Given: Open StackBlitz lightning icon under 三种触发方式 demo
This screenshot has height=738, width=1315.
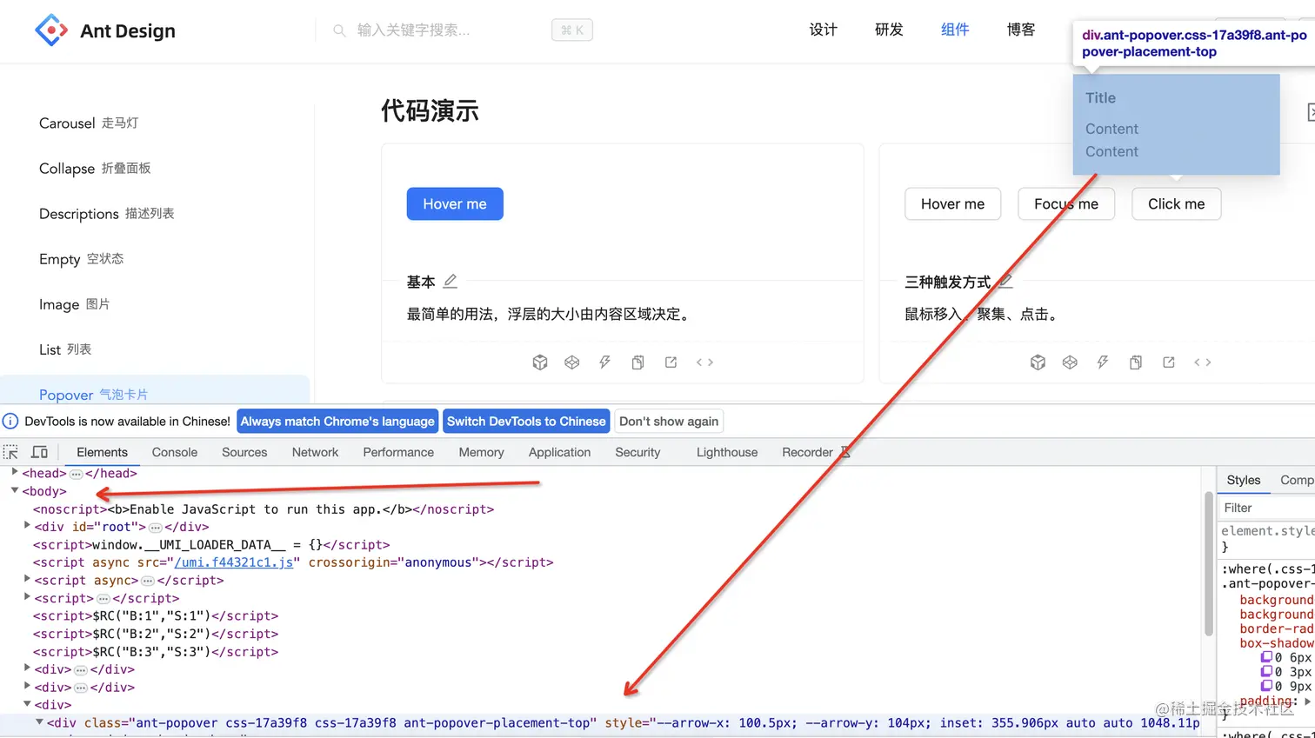Looking at the screenshot, I should pos(1103,362).
